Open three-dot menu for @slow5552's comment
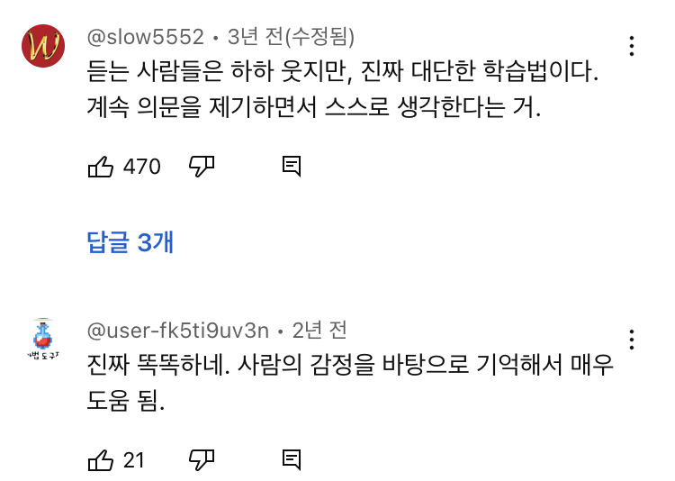675x481 pixels. [632, 46]
